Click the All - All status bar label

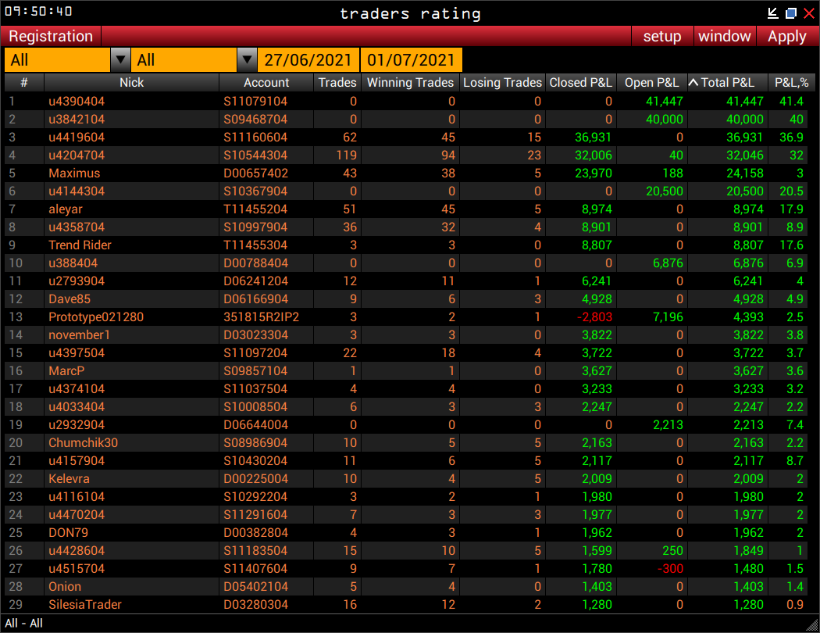21,623
